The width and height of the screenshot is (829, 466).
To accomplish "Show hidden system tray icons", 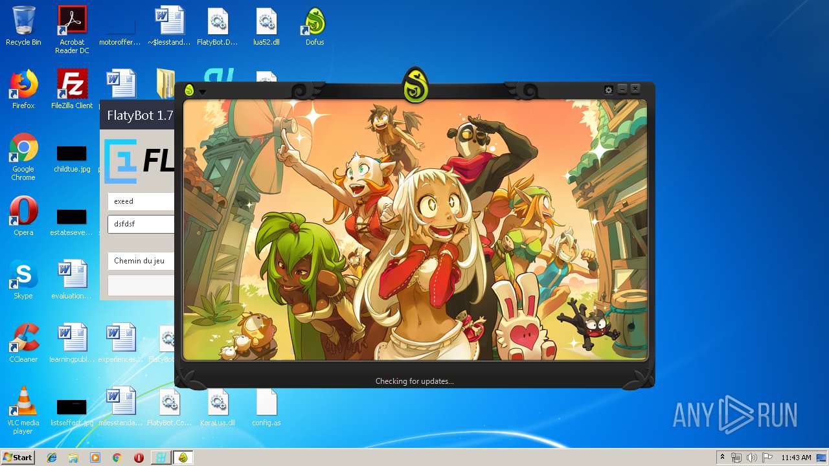I will coord(722,458).
